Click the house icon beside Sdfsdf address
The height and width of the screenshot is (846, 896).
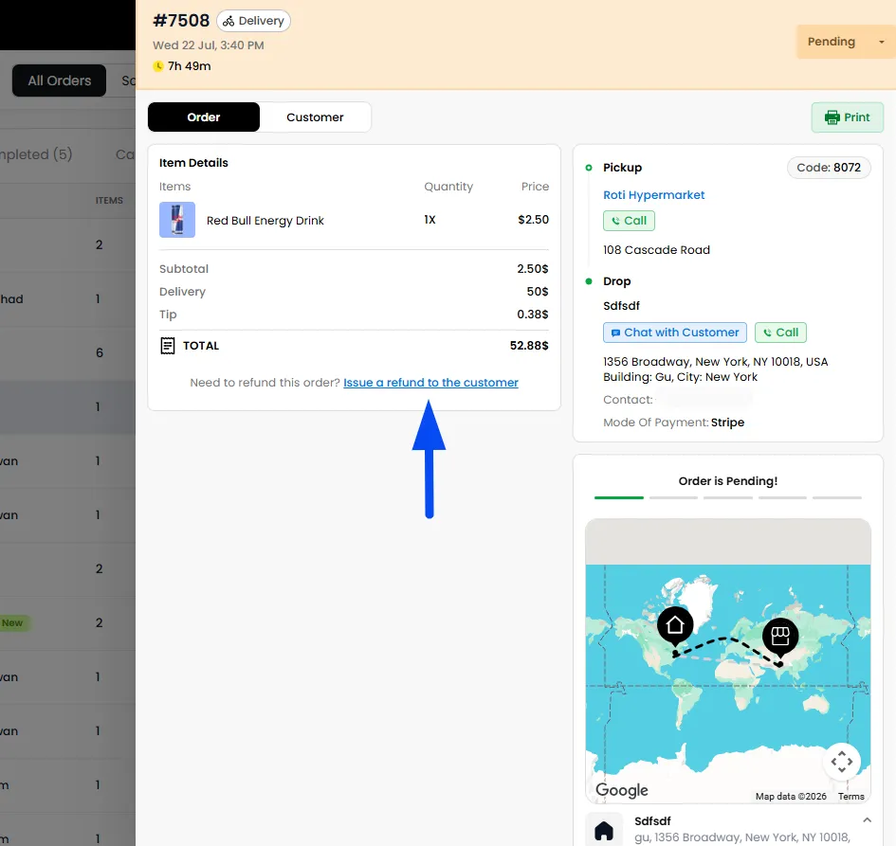[604, 830]
